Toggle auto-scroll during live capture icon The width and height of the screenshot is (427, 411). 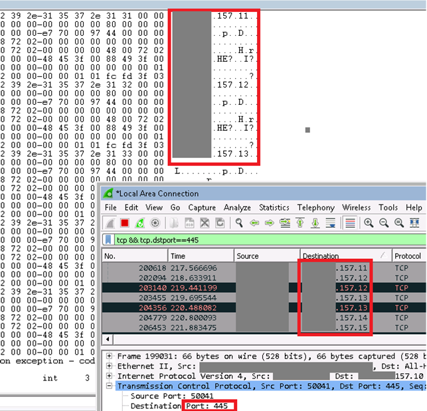(332, 223)
